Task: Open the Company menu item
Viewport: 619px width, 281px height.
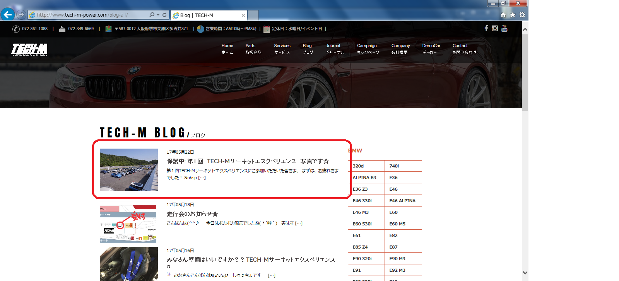Action: [x=400, y=49]
